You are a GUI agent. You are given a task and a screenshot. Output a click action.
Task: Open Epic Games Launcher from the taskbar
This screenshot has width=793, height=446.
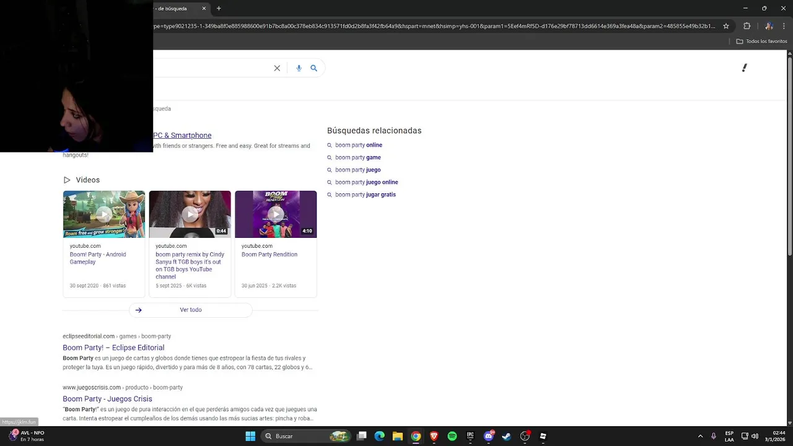470,436
